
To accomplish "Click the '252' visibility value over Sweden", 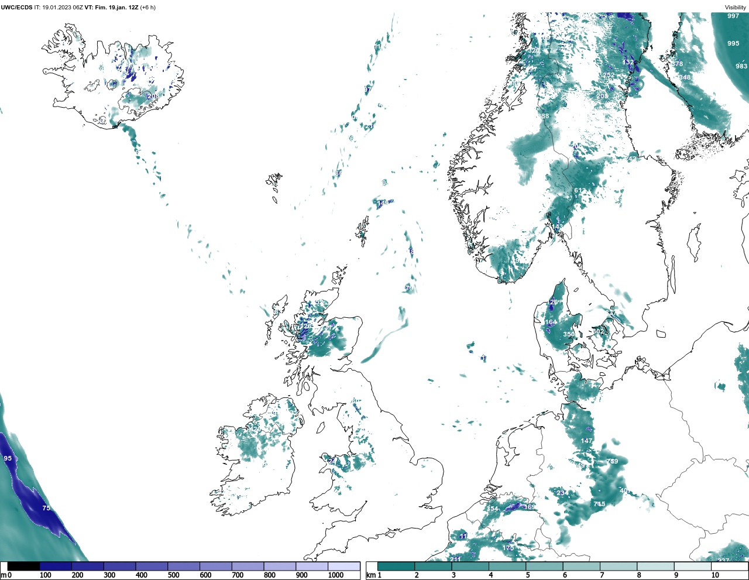I will [x=609, y=75].
